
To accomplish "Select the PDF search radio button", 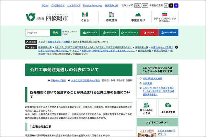I will tap(63, 34).
